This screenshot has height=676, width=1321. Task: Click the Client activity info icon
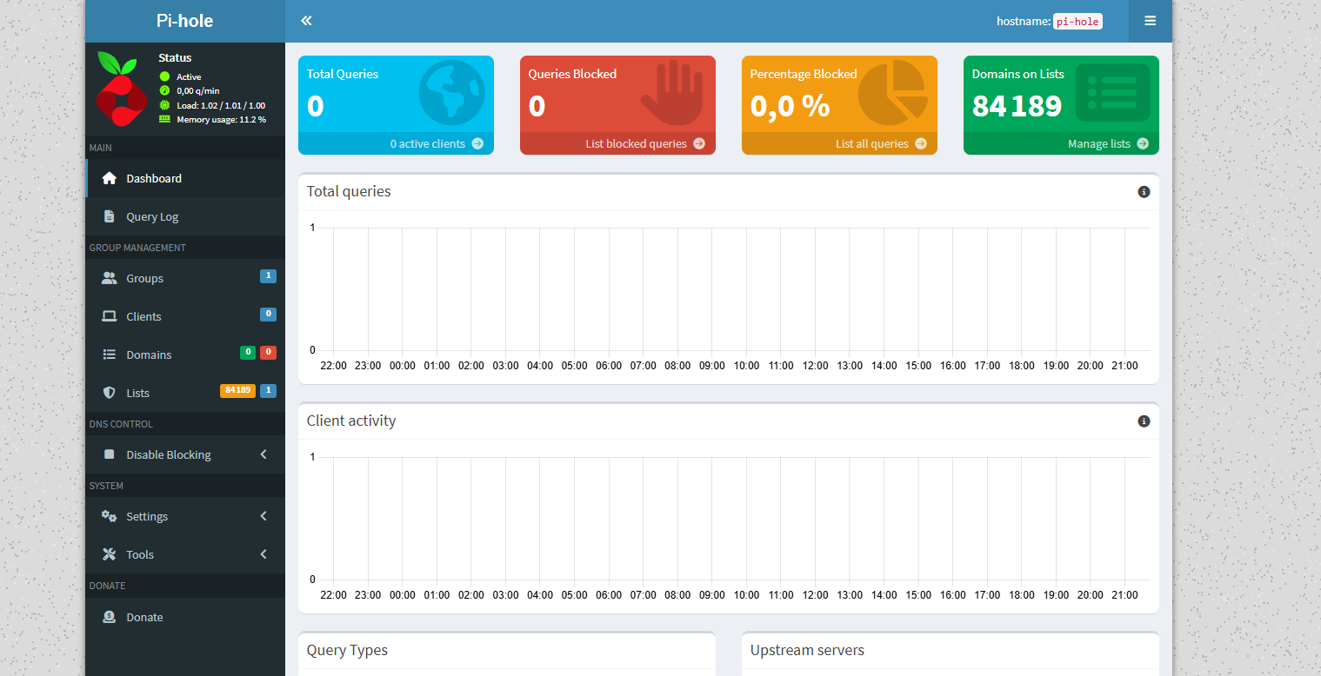point(1144,421)
